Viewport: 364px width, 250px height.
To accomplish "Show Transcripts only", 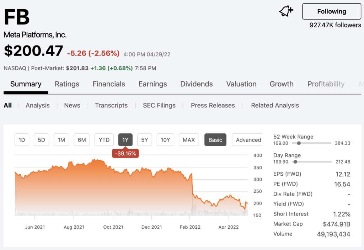I will (x=111, y=106).
